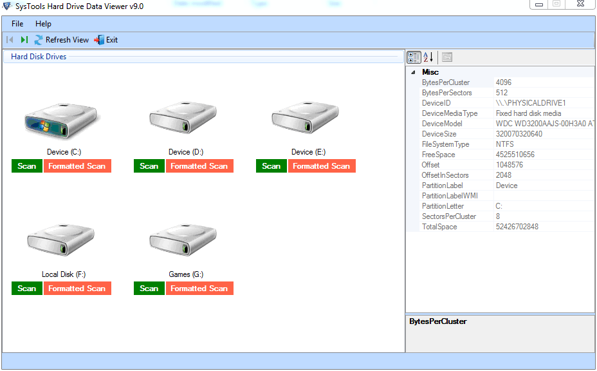
Task: Select the DeviceMediaType property row
Action: pos(506,113)
